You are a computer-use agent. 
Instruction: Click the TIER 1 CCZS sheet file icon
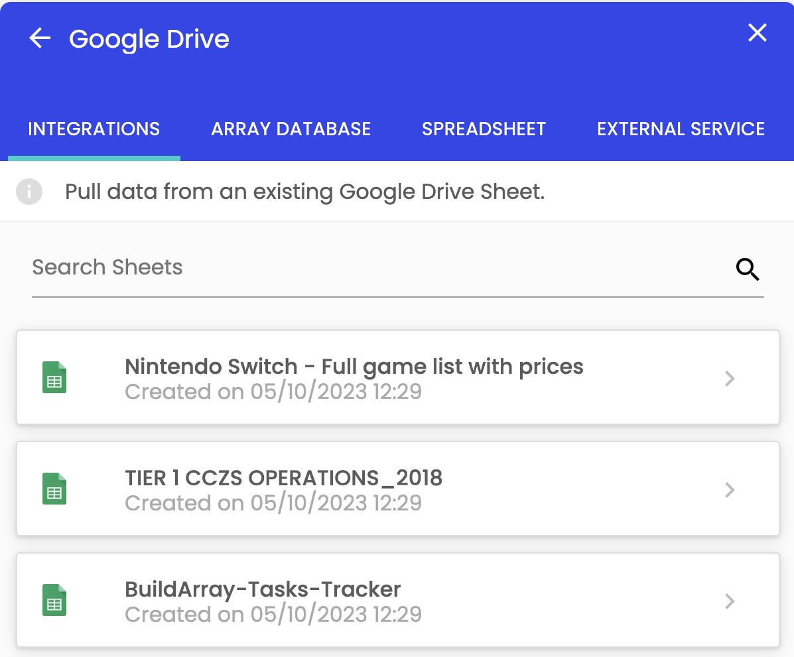[54, 489]
